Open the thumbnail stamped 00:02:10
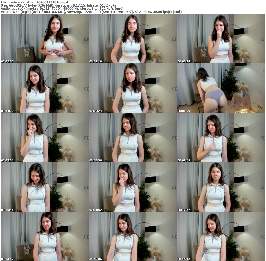The width and height of the screenshot is (266, 261). click(133, 39)
